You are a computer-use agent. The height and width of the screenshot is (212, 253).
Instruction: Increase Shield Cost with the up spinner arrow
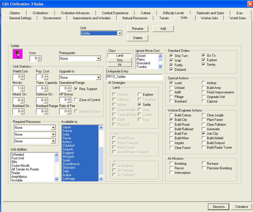23,76
